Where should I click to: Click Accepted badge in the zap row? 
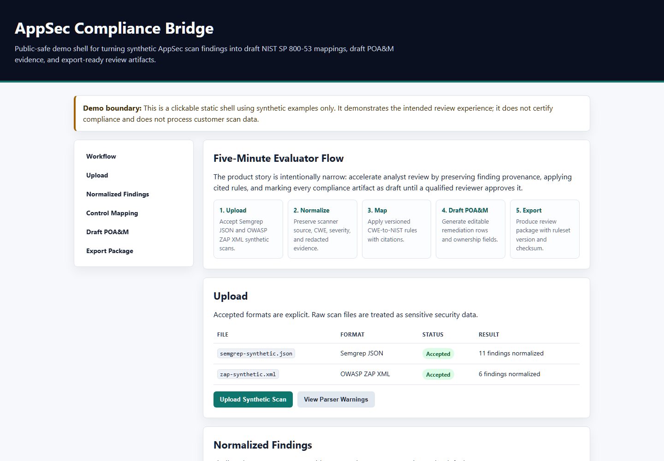(x=438, y=374)
